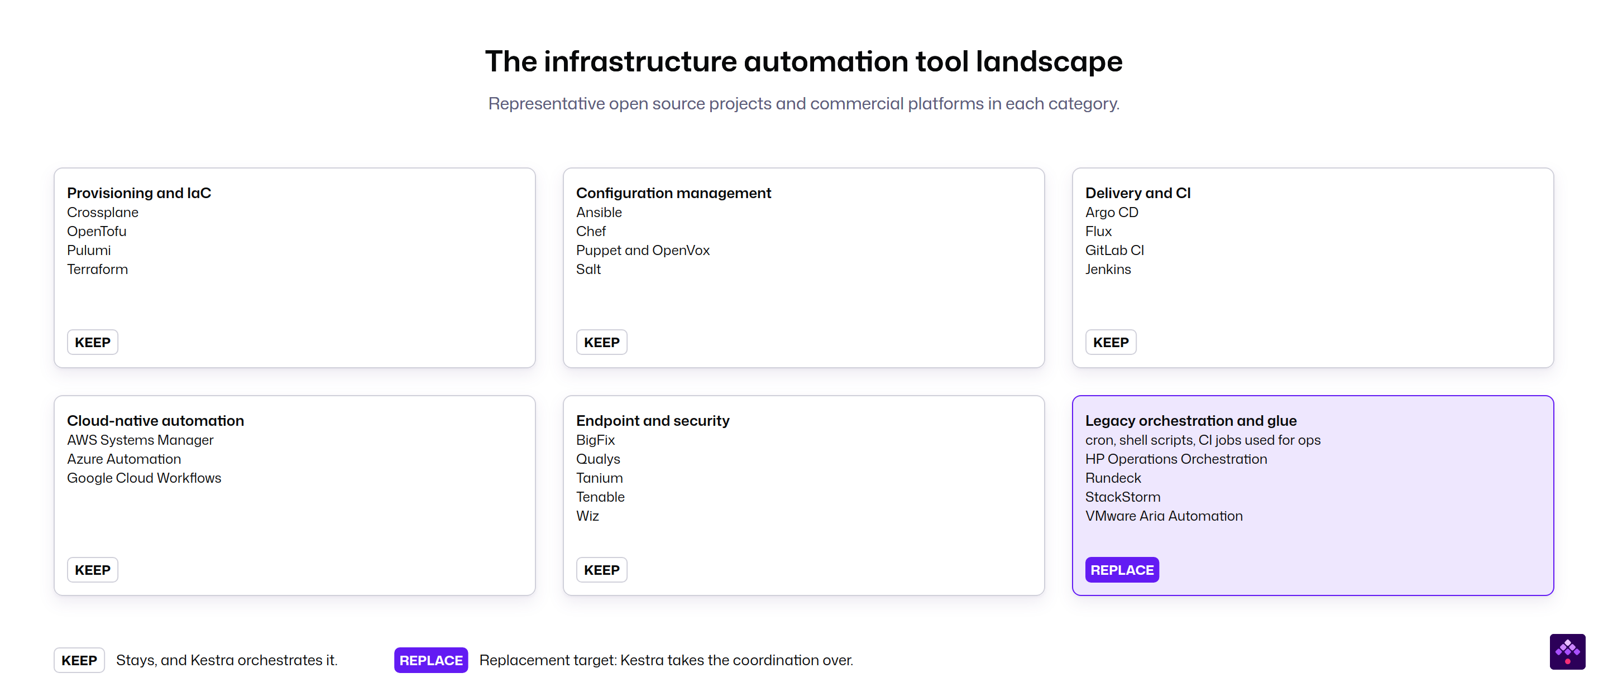Click KEEP badge under Provisioning and IaC
Viewport: 1608px width, 692px height.
[x=92, y=343]
